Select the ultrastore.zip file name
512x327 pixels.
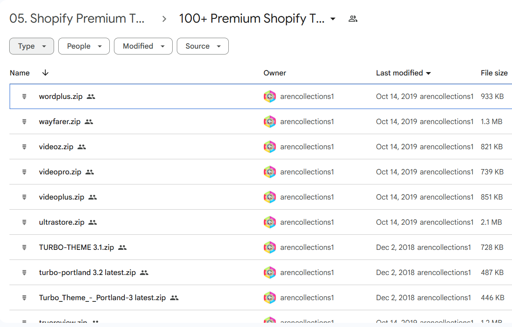[x=62, y=222]
